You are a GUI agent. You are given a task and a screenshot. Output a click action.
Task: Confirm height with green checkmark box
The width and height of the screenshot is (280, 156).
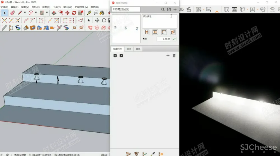tap(174, 39)
